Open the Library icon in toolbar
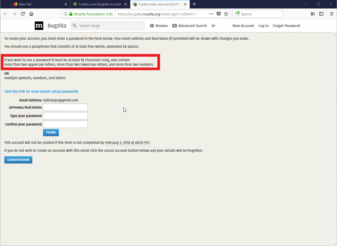 313,14
